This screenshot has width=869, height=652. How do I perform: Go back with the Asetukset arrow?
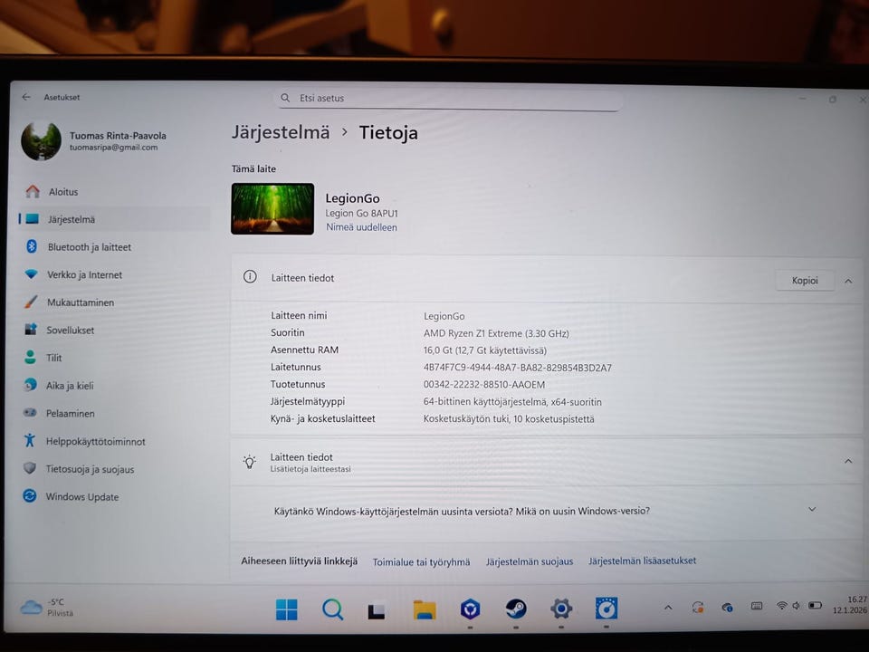click(x=26, y=97)
